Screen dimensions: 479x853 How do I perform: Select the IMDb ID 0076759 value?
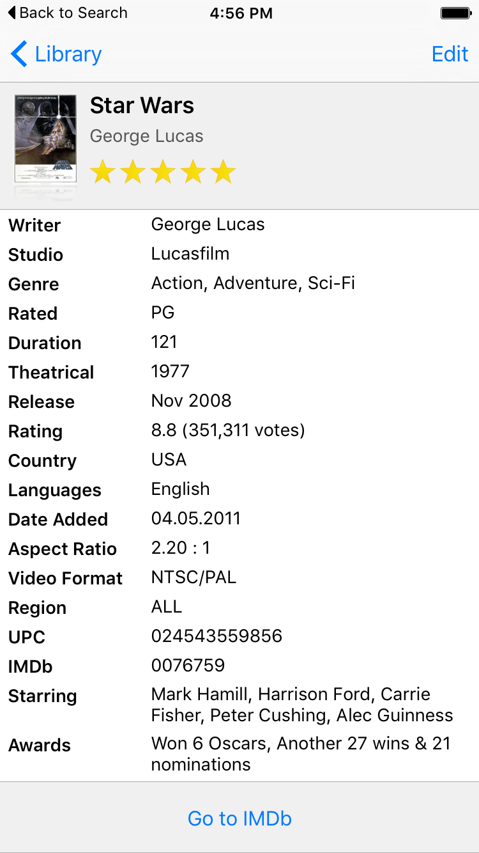click(188, 665)
